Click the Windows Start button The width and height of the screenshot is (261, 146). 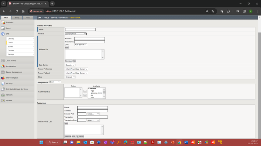point(41,142)
